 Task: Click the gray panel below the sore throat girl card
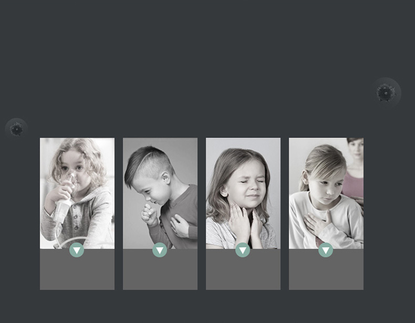[243, 269]
